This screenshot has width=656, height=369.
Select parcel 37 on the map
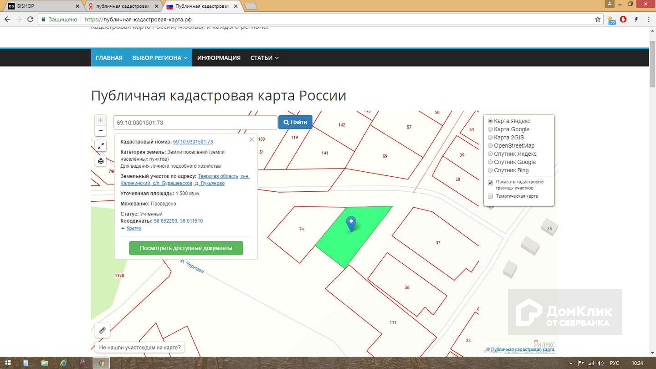[x=438, y=243]
